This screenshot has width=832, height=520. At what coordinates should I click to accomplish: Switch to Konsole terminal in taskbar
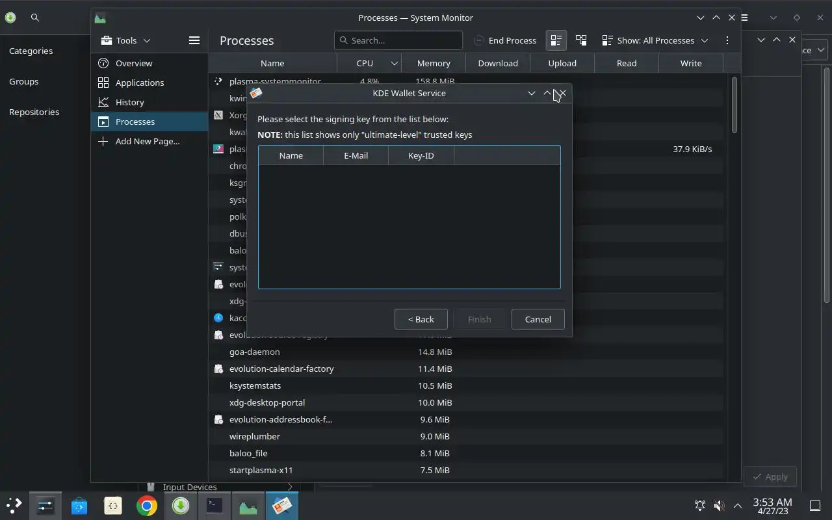(x=214, y=505)
